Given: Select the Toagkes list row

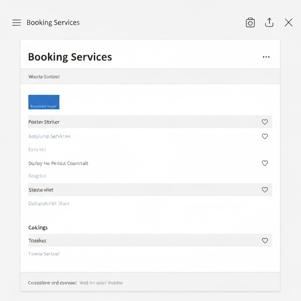Looking at the screenshot, I should (x=37, y=240).
